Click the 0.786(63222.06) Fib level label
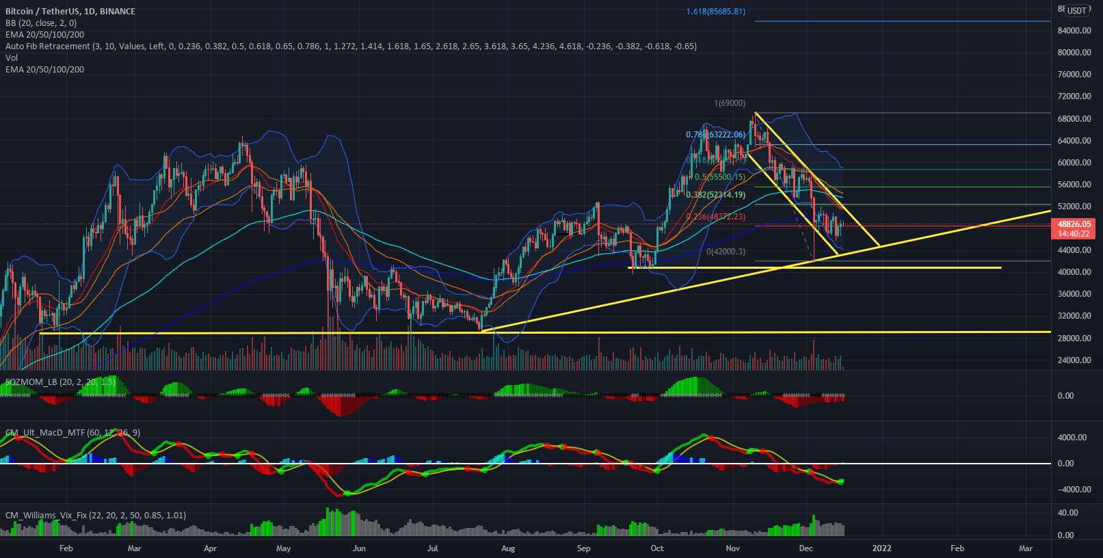This screenshot has width=1103, height=558. point(716,135)
